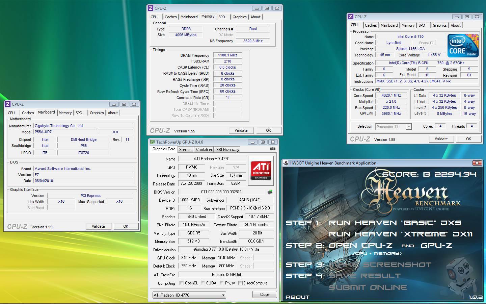This screenshot has height=304, width=486.
Task: Click the Intel Core i5 logo badge
Action: point(463,45)
